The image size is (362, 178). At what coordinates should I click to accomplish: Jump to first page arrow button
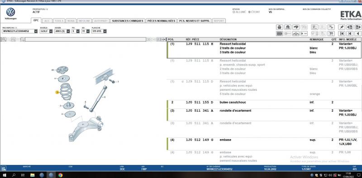342,34
